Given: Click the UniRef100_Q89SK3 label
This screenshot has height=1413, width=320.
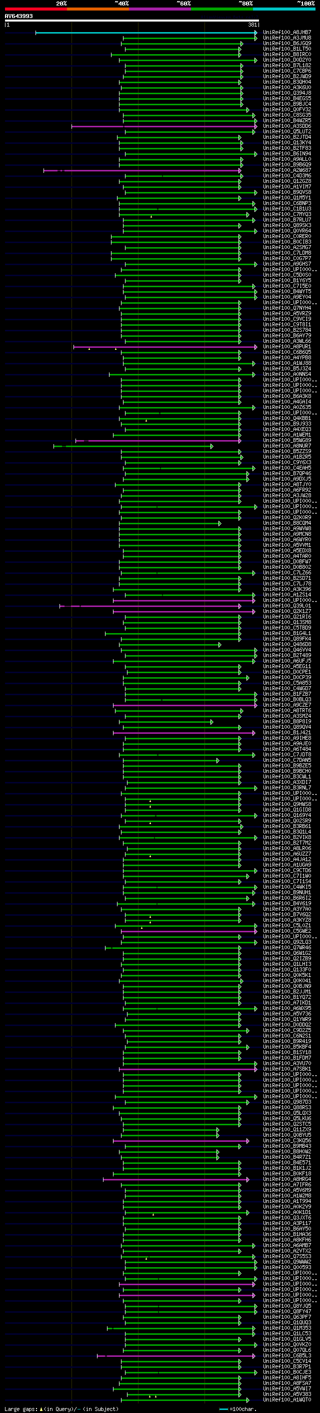Looking at the screenshot, I should pyautogui.click(x=287, y=226).
